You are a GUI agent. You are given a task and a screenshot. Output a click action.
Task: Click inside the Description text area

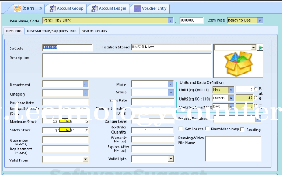[127, 65]
